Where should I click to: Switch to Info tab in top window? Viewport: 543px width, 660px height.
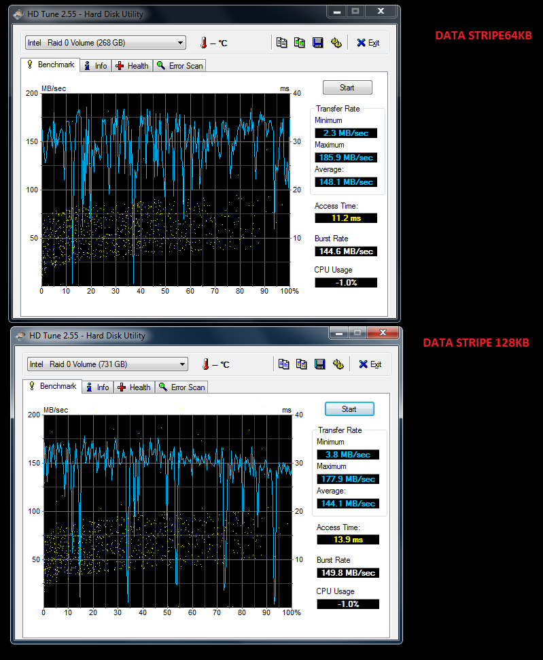tap(96, 66)
